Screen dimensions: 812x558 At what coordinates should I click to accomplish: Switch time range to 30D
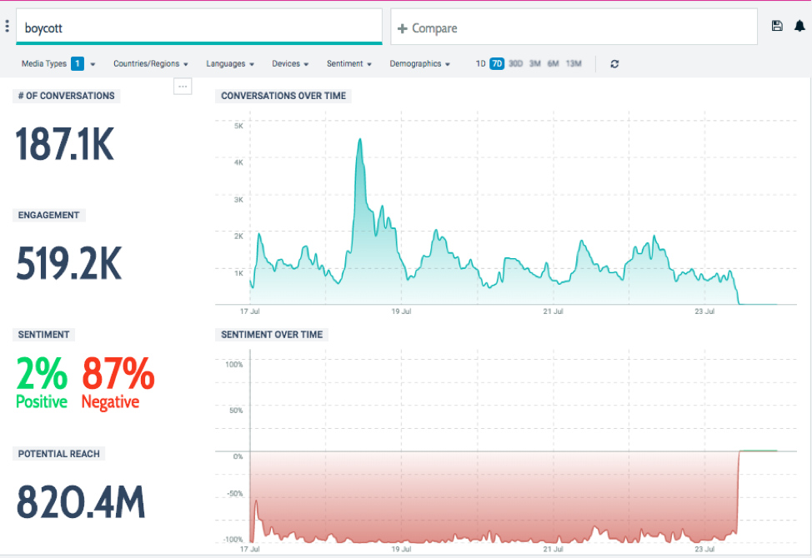coord(515,62)
